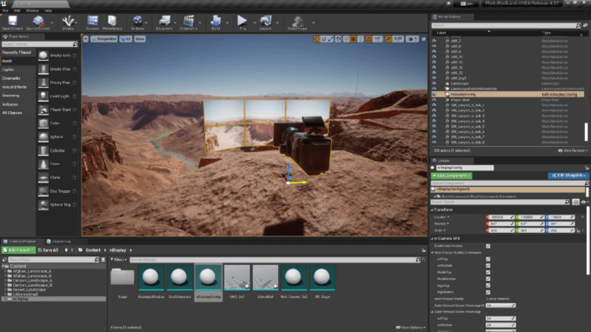
Task: Open the Filters dropdown in Content Browser
Action: click(x=118, y=260)
